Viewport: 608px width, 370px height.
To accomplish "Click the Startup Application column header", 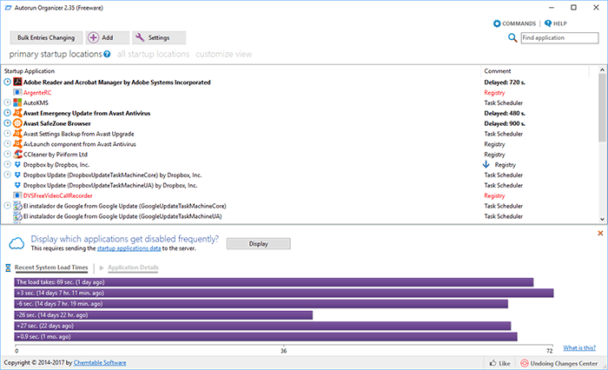I will tap(241, 71).
